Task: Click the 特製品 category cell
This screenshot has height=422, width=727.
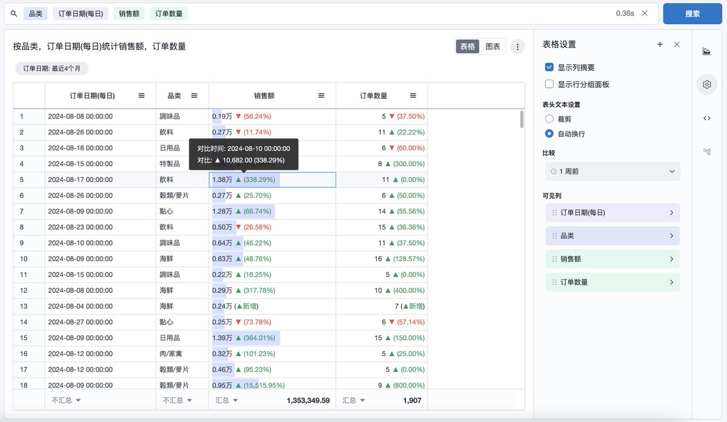Action: [x=182, y=164]
